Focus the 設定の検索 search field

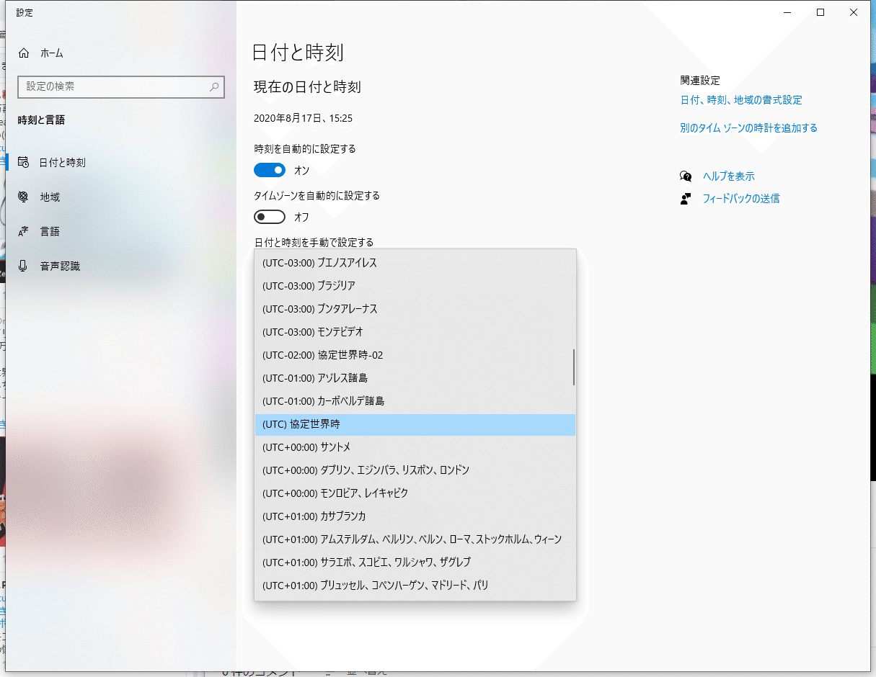click(x=120, y=86)
